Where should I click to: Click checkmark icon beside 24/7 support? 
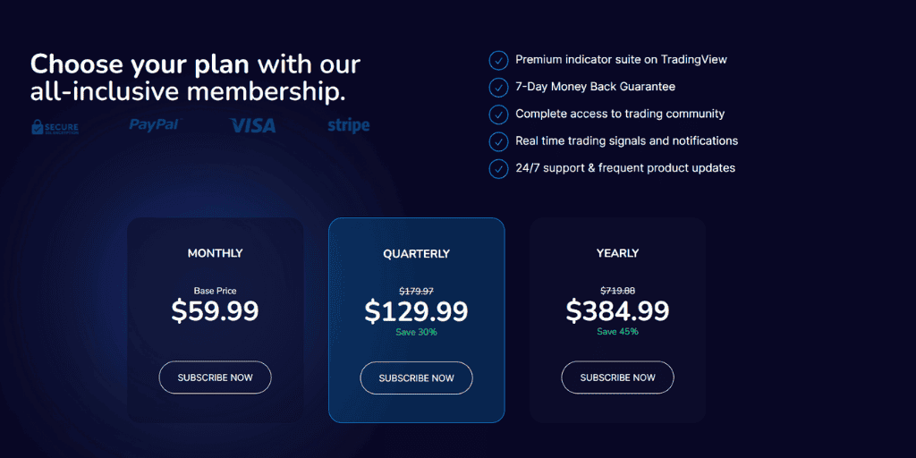498,168
